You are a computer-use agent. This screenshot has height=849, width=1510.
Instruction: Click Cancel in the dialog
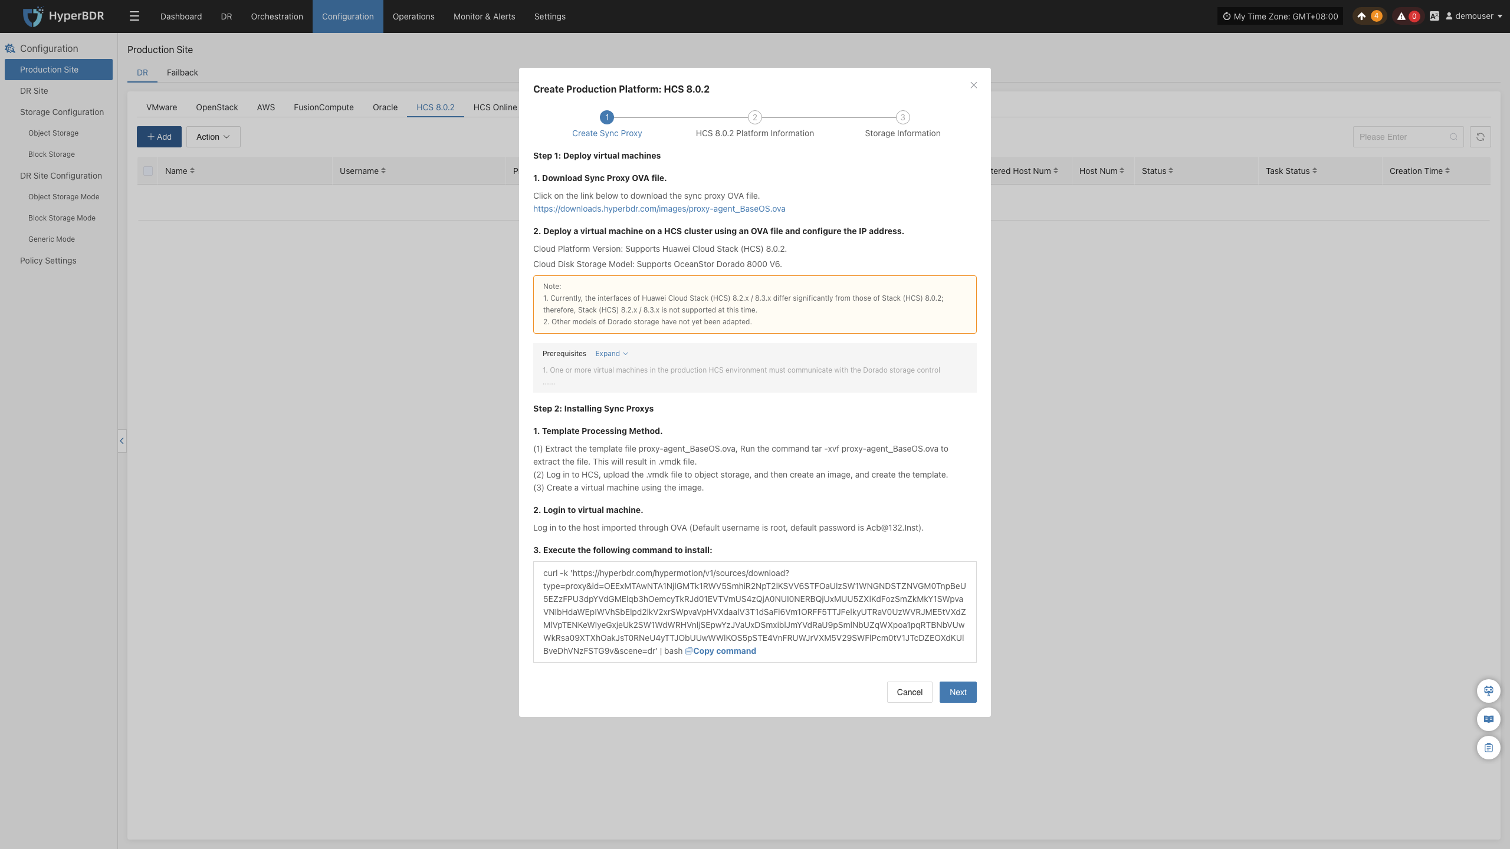910,692
